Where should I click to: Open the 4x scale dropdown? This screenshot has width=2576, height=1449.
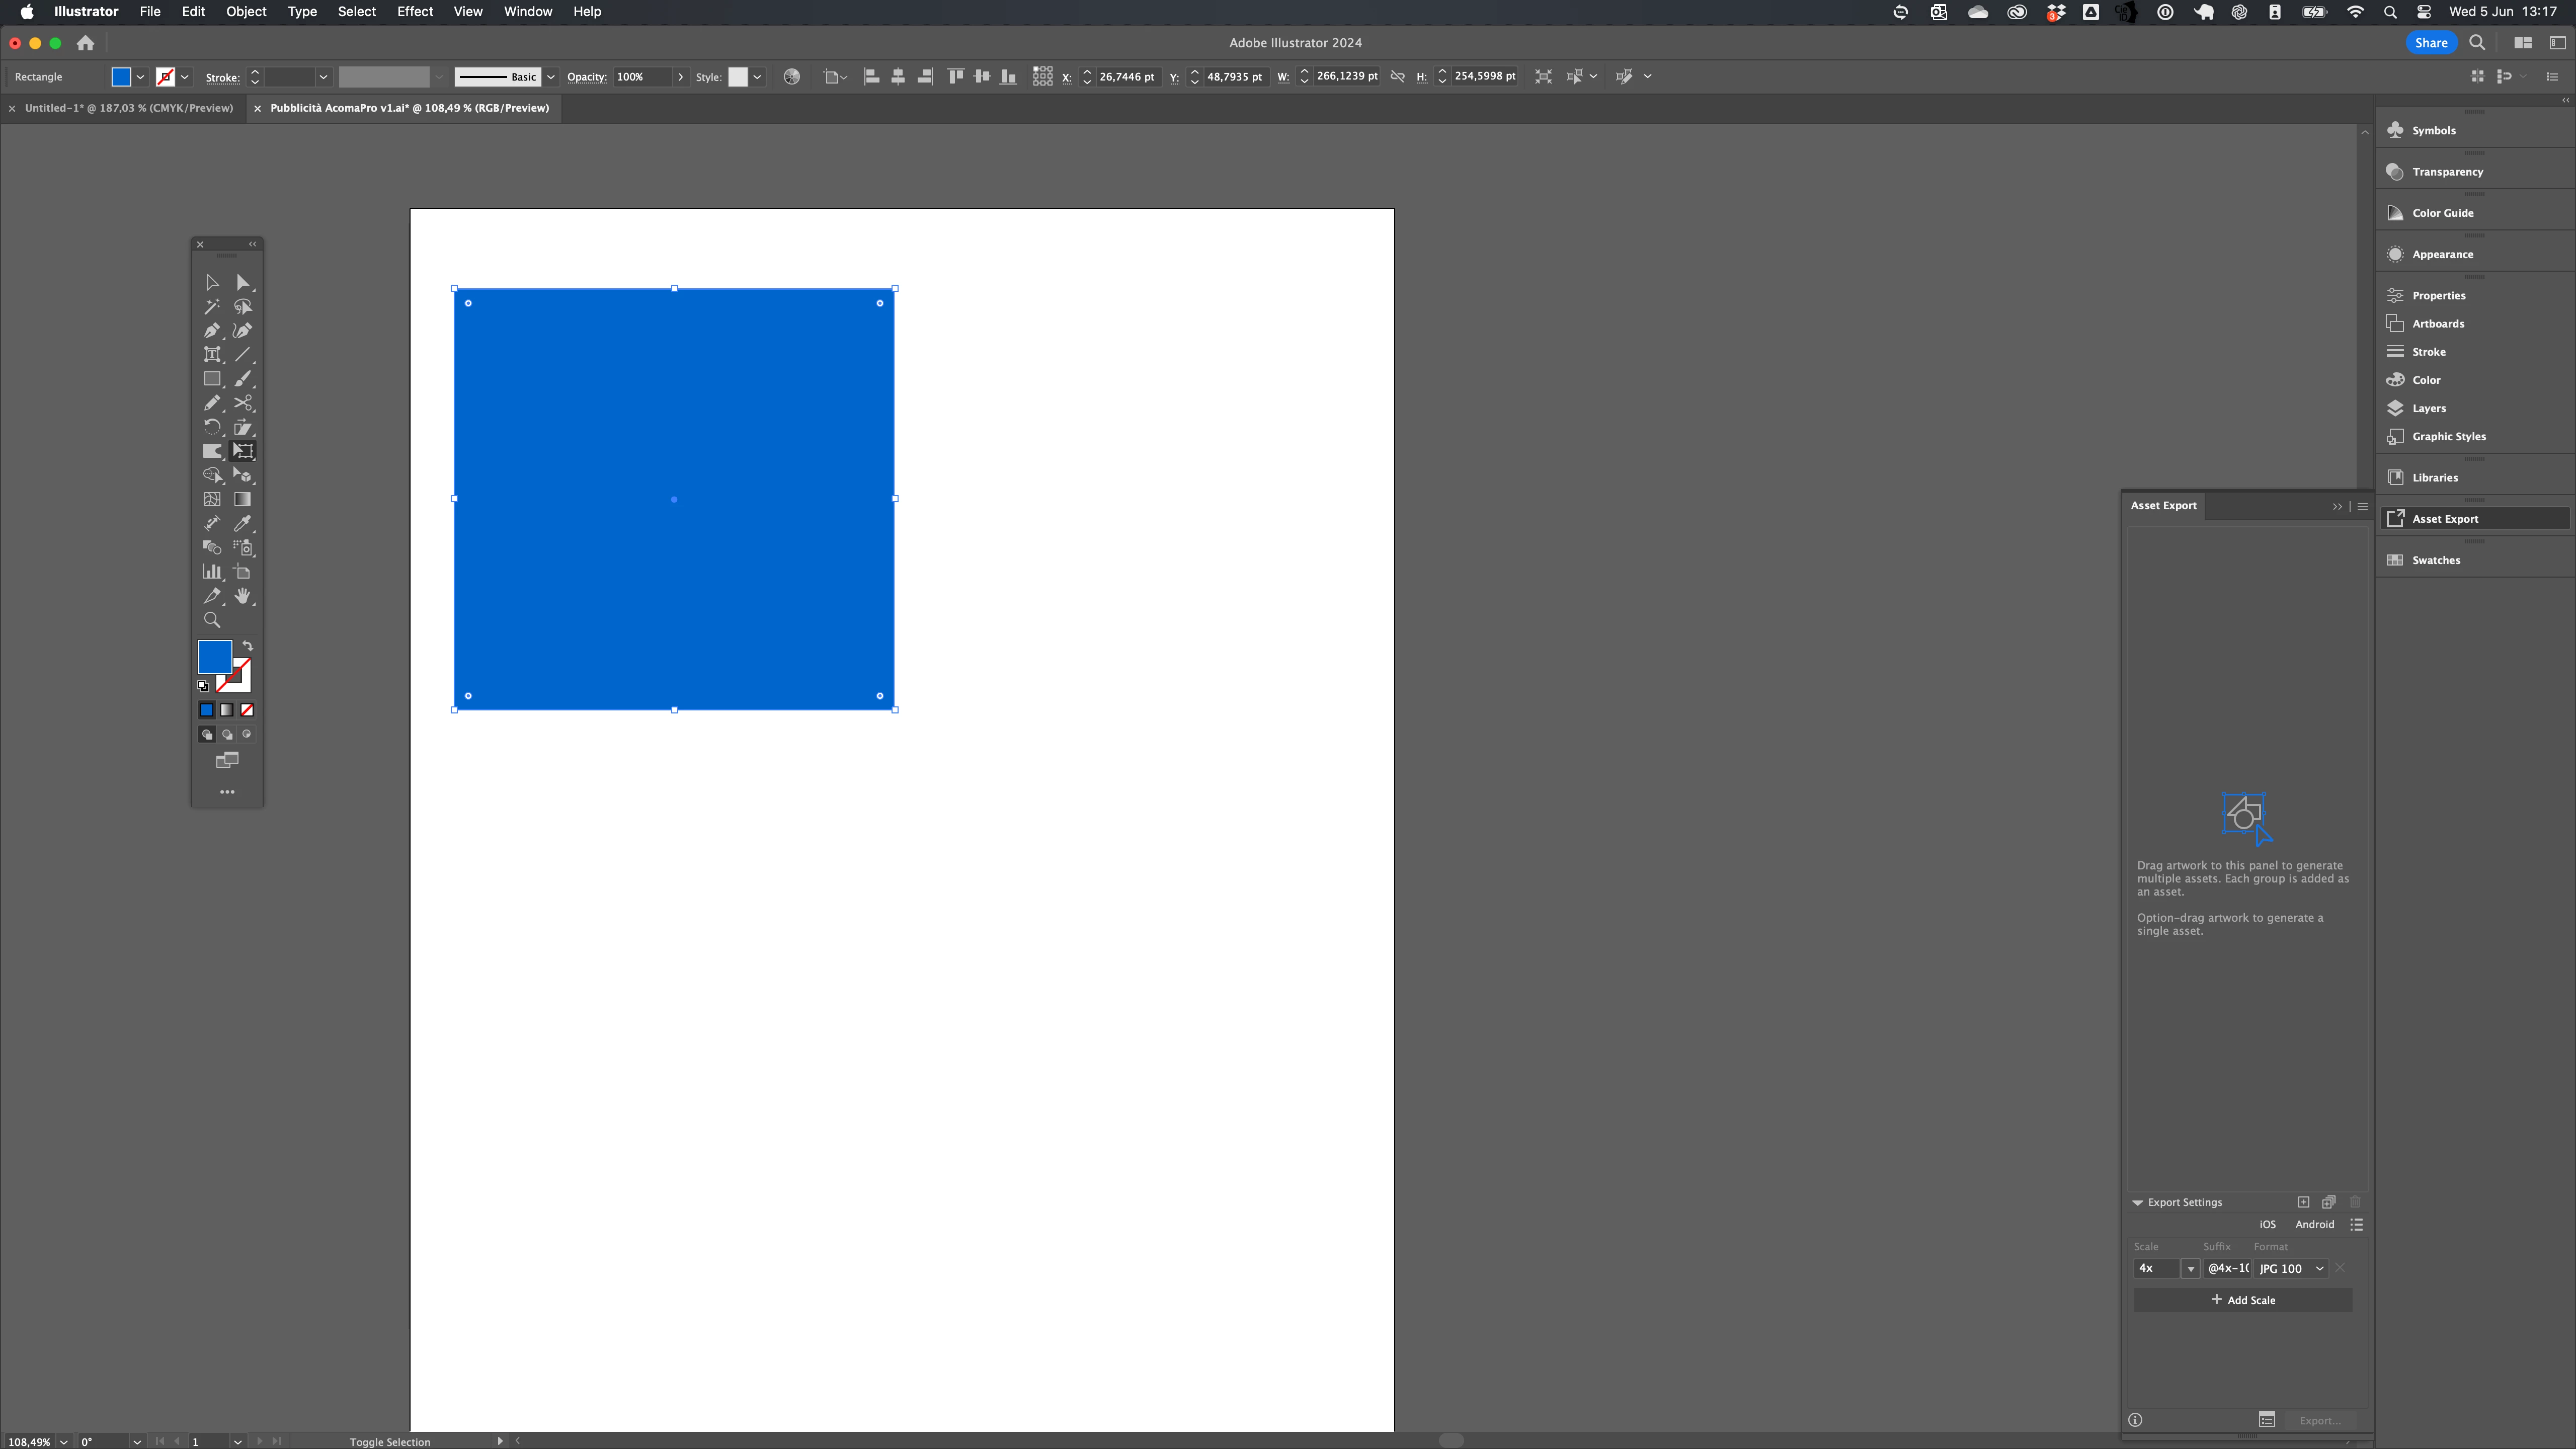coord(2190,1268)
